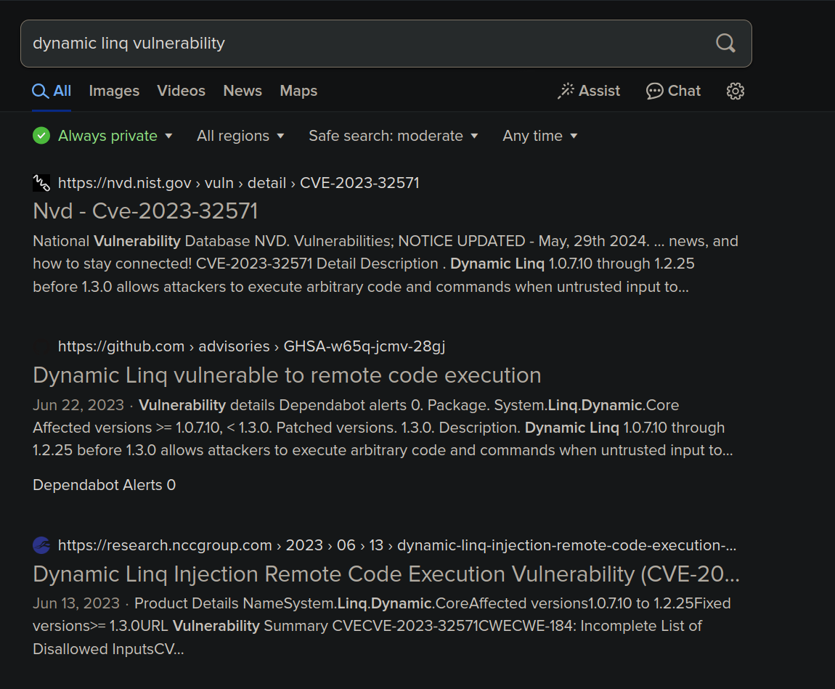
Task: Switch to the Images tab
Action: pos(114,91)
